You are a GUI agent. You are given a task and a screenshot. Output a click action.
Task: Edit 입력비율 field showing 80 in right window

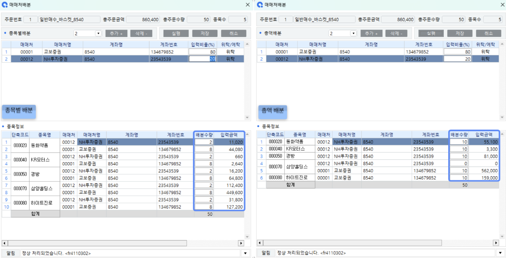458,52
